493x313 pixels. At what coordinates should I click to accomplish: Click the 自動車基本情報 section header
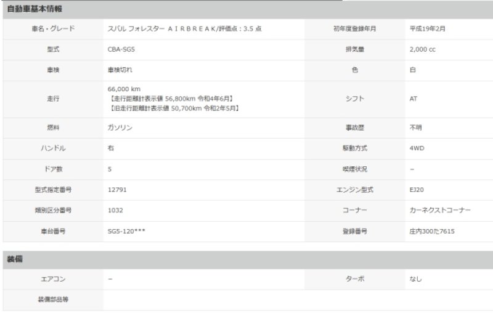point(34,10)
